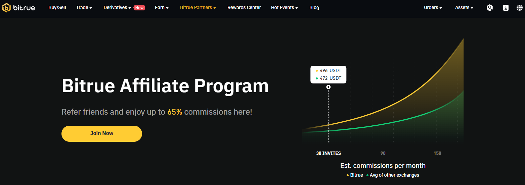This screenshot has height=185, width=525.
Task: Select the 90 invites axis label
Action: [x=383, y=153]
